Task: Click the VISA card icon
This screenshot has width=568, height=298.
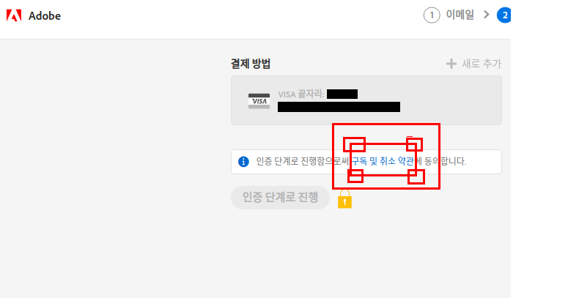Action: tap(259, 101)
